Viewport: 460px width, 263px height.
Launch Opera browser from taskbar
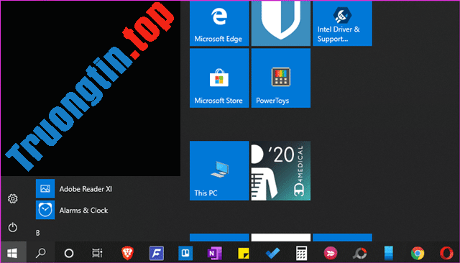[x=446, y=253]
